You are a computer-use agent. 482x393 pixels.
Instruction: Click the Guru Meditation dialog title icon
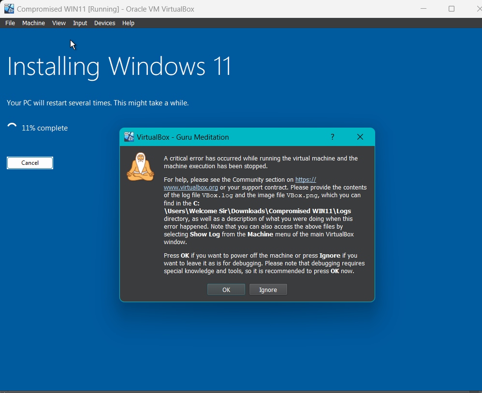pos(129,137)
